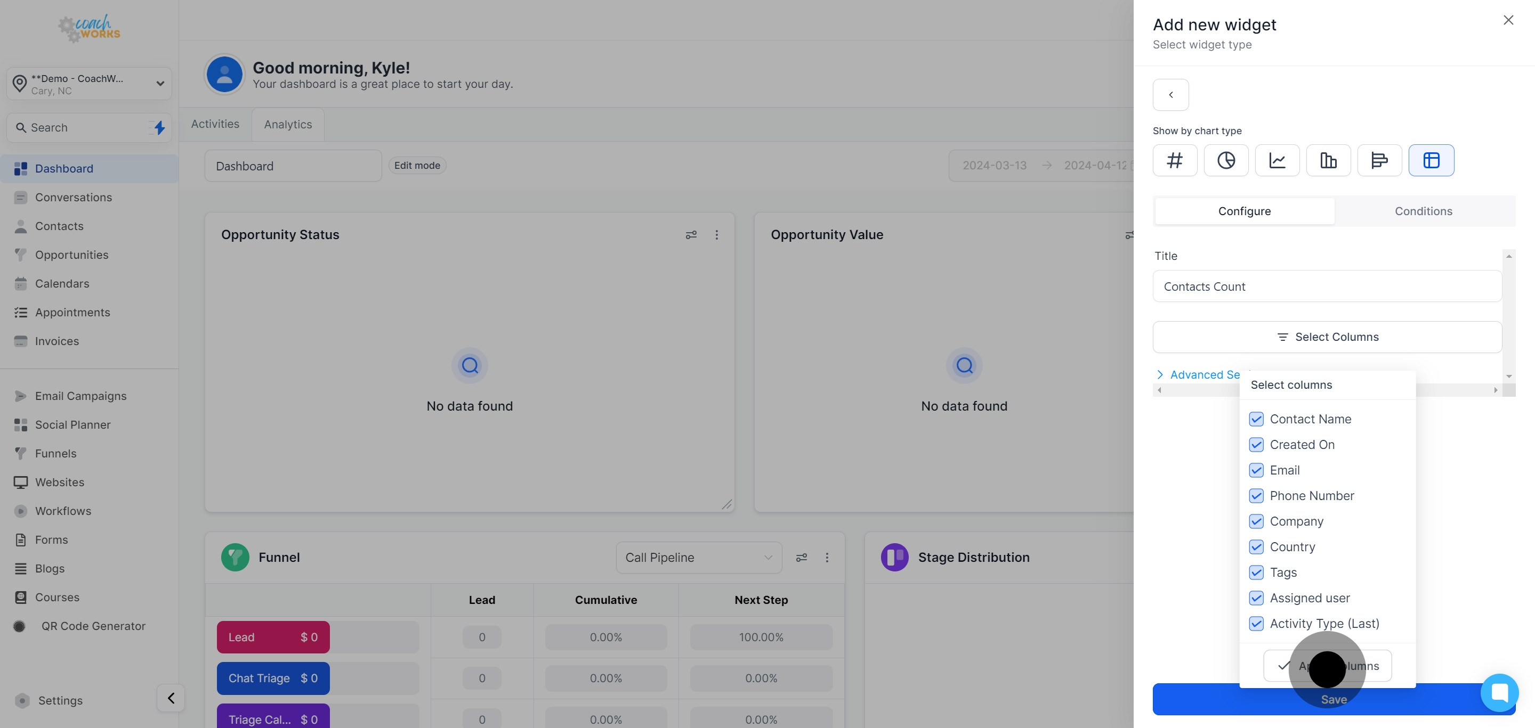The height and width of the screenshot is (728, 1535).
Task: Uncheck the Tags column checkbox
Action: pyautogui.click(x=1256, y=572)
